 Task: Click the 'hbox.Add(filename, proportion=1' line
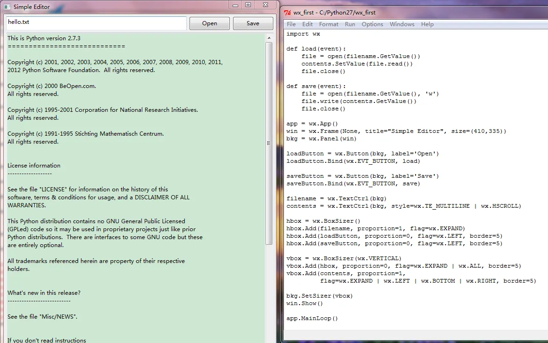376,228
